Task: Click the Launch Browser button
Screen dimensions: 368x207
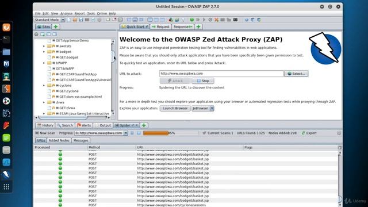Action: tap(175, 109)
